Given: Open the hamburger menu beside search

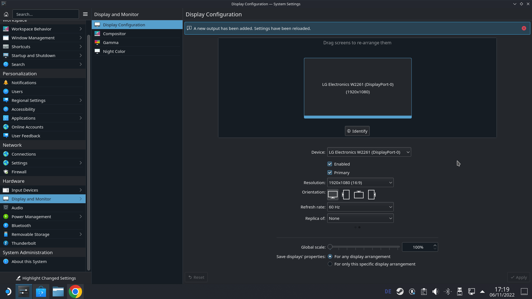Looking at the screenshot, I should 85,14.
